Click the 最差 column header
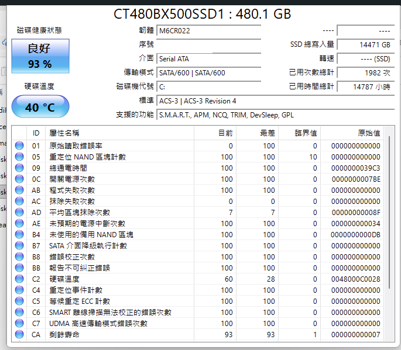 [257, 133]
